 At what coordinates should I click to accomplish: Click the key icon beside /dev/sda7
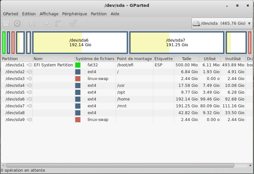(x=29, y=106)
